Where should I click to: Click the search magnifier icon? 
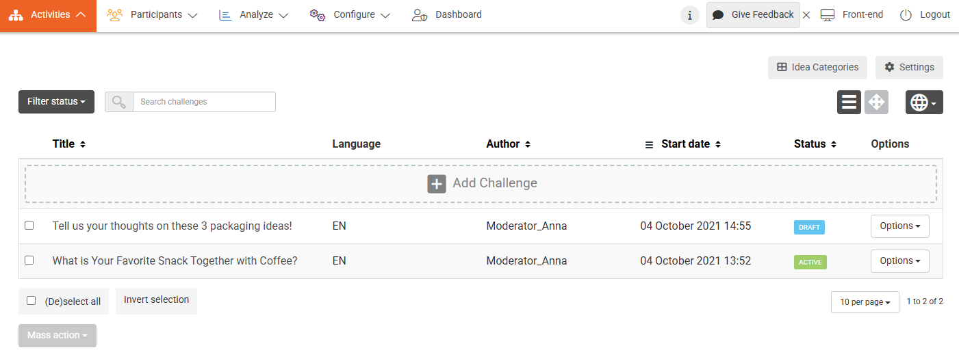tap(119, 102)
